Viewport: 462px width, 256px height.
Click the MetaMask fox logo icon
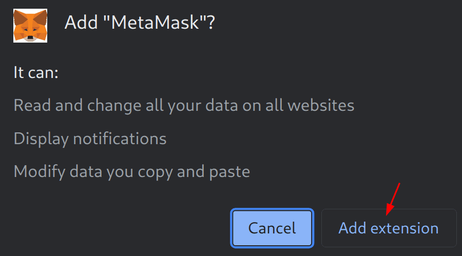(30, 25)
